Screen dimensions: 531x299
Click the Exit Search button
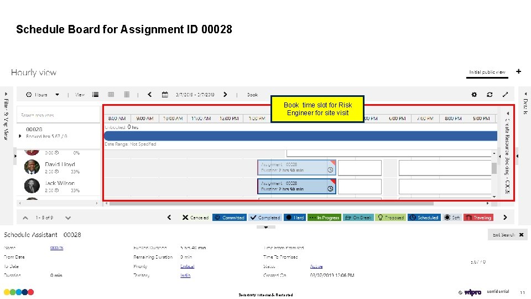click(508, 235)
